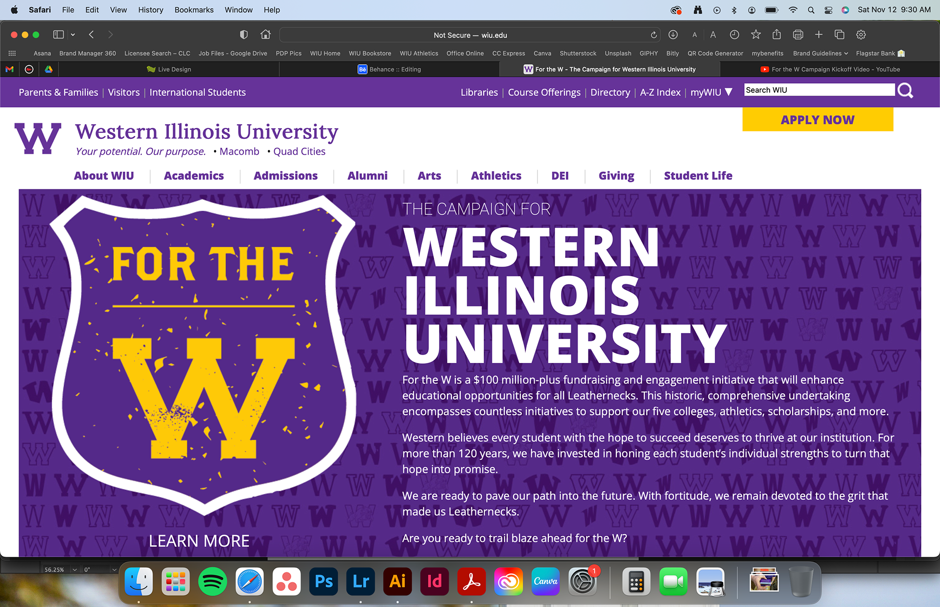The width and height of the screenshot is (940, 607).
Task: Reload the wiu.edu page
Action: pos(654,35)
